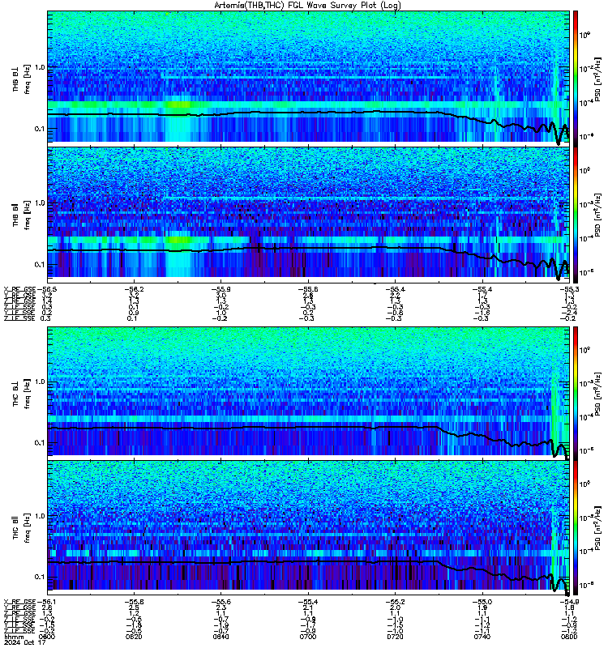Click the color bar beside the THB B⊥ panel
The width and height of the screenshot is (608, 648).
tap(576, 78)
